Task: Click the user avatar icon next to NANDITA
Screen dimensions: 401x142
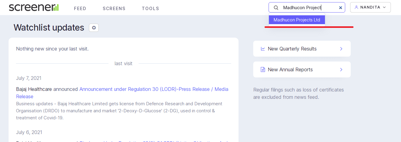Action: pyautogui.click(x=356, y=7)
